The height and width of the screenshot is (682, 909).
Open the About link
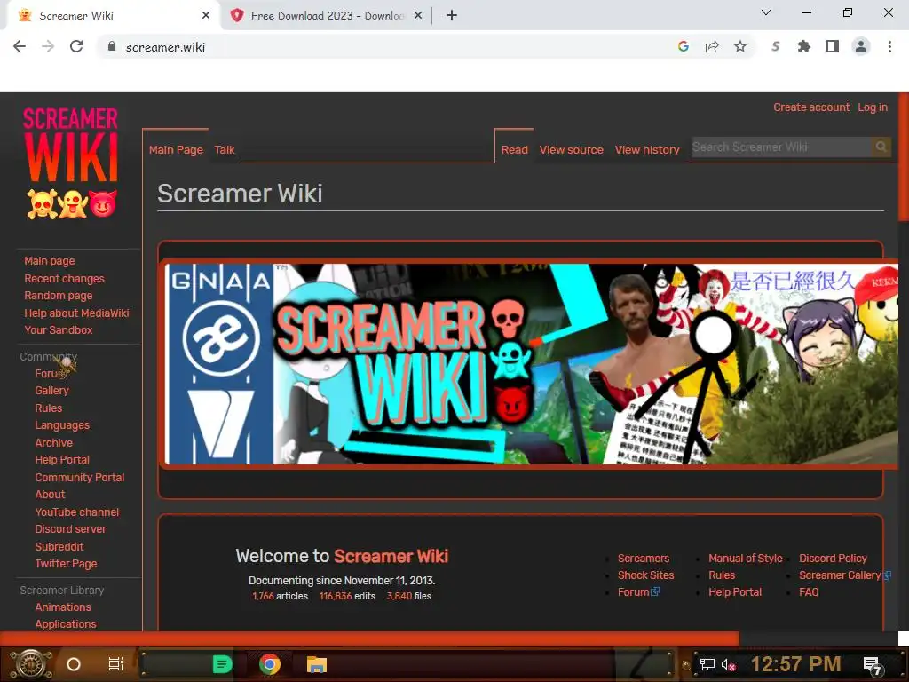50,494
